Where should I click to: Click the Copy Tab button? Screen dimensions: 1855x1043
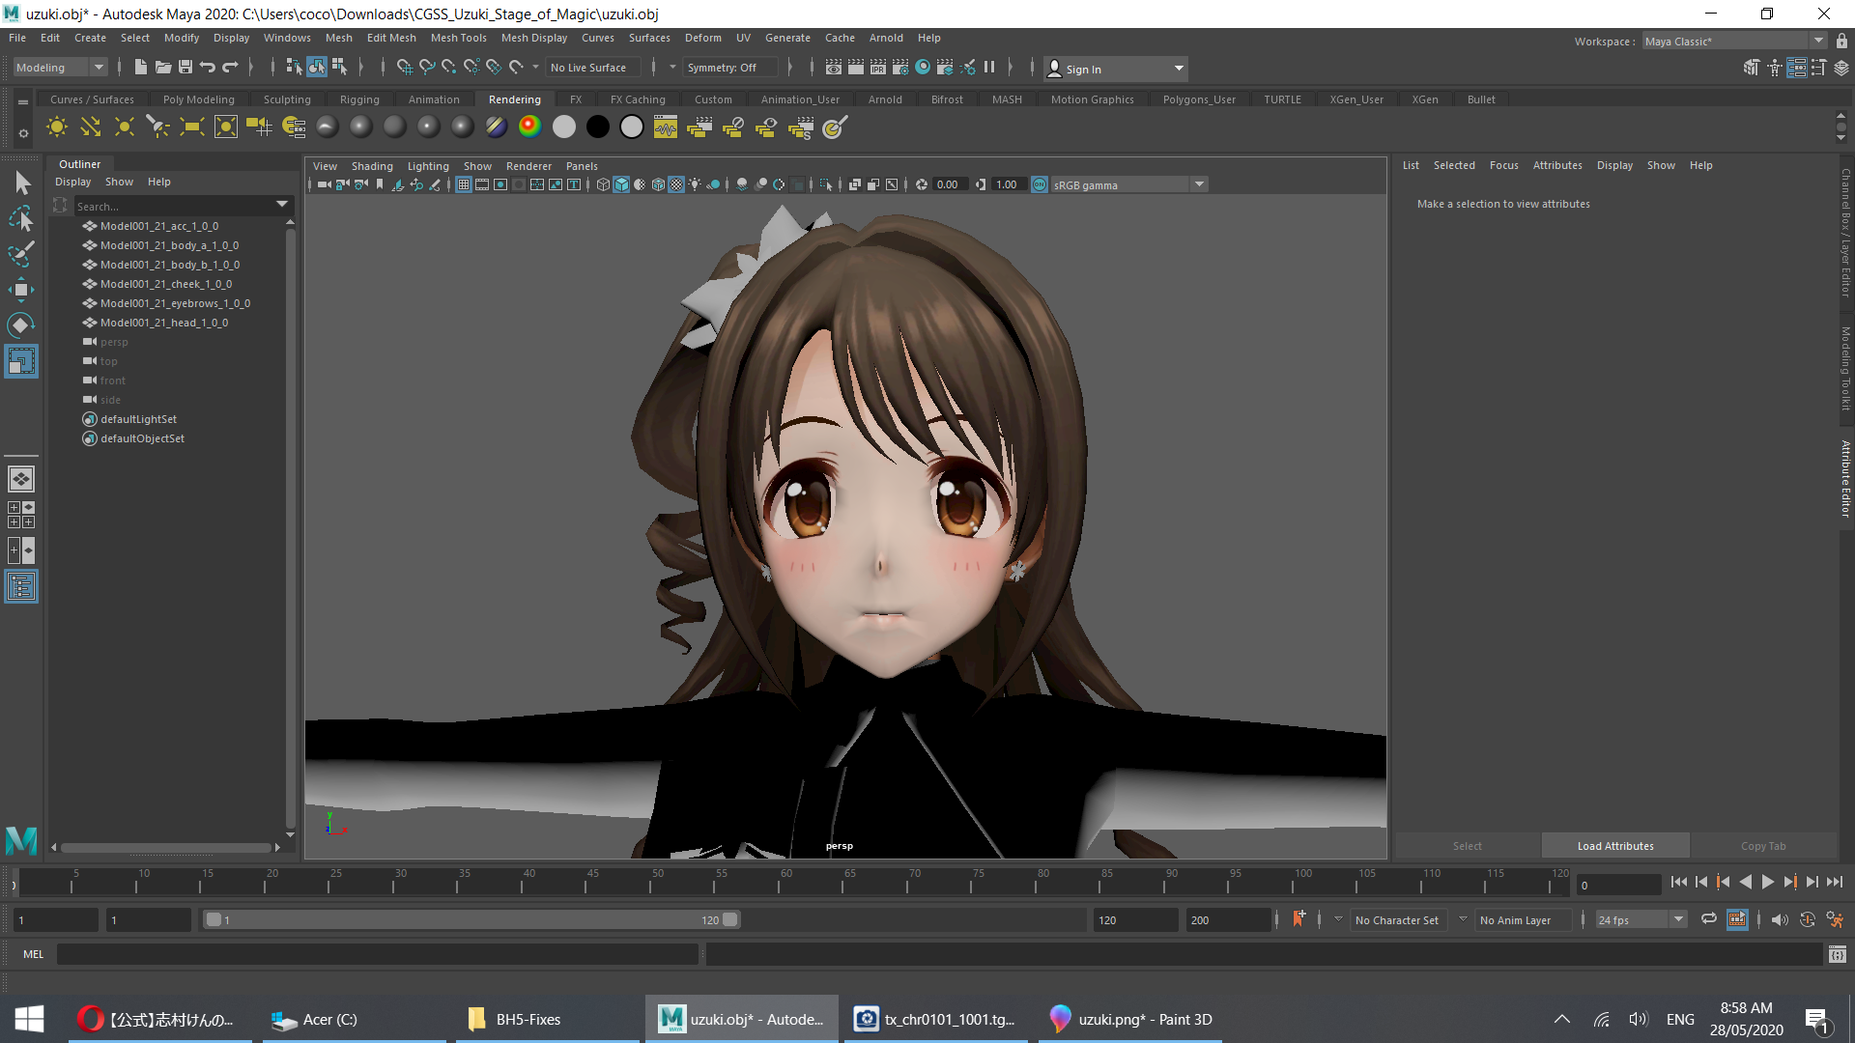(1763, 846)
